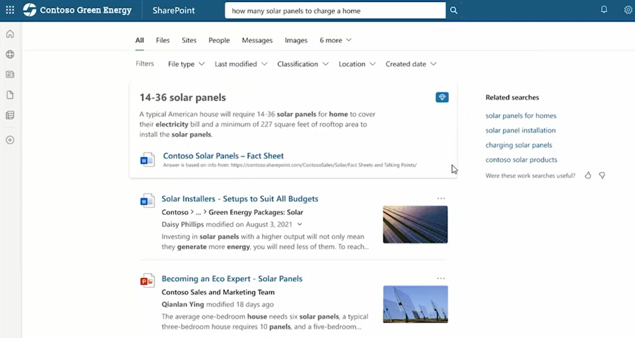The width and height of the screenshot is (635, 338).
Task: Go to Home in left sidebar
Action: [10, 34]
